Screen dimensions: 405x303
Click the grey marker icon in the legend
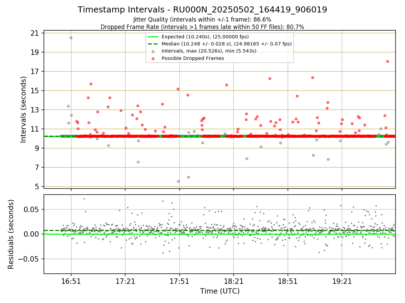click(153, 51)
